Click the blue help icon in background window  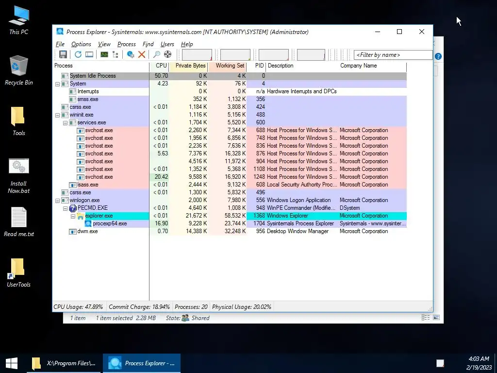pyautogui.click(x=438, y=56)
